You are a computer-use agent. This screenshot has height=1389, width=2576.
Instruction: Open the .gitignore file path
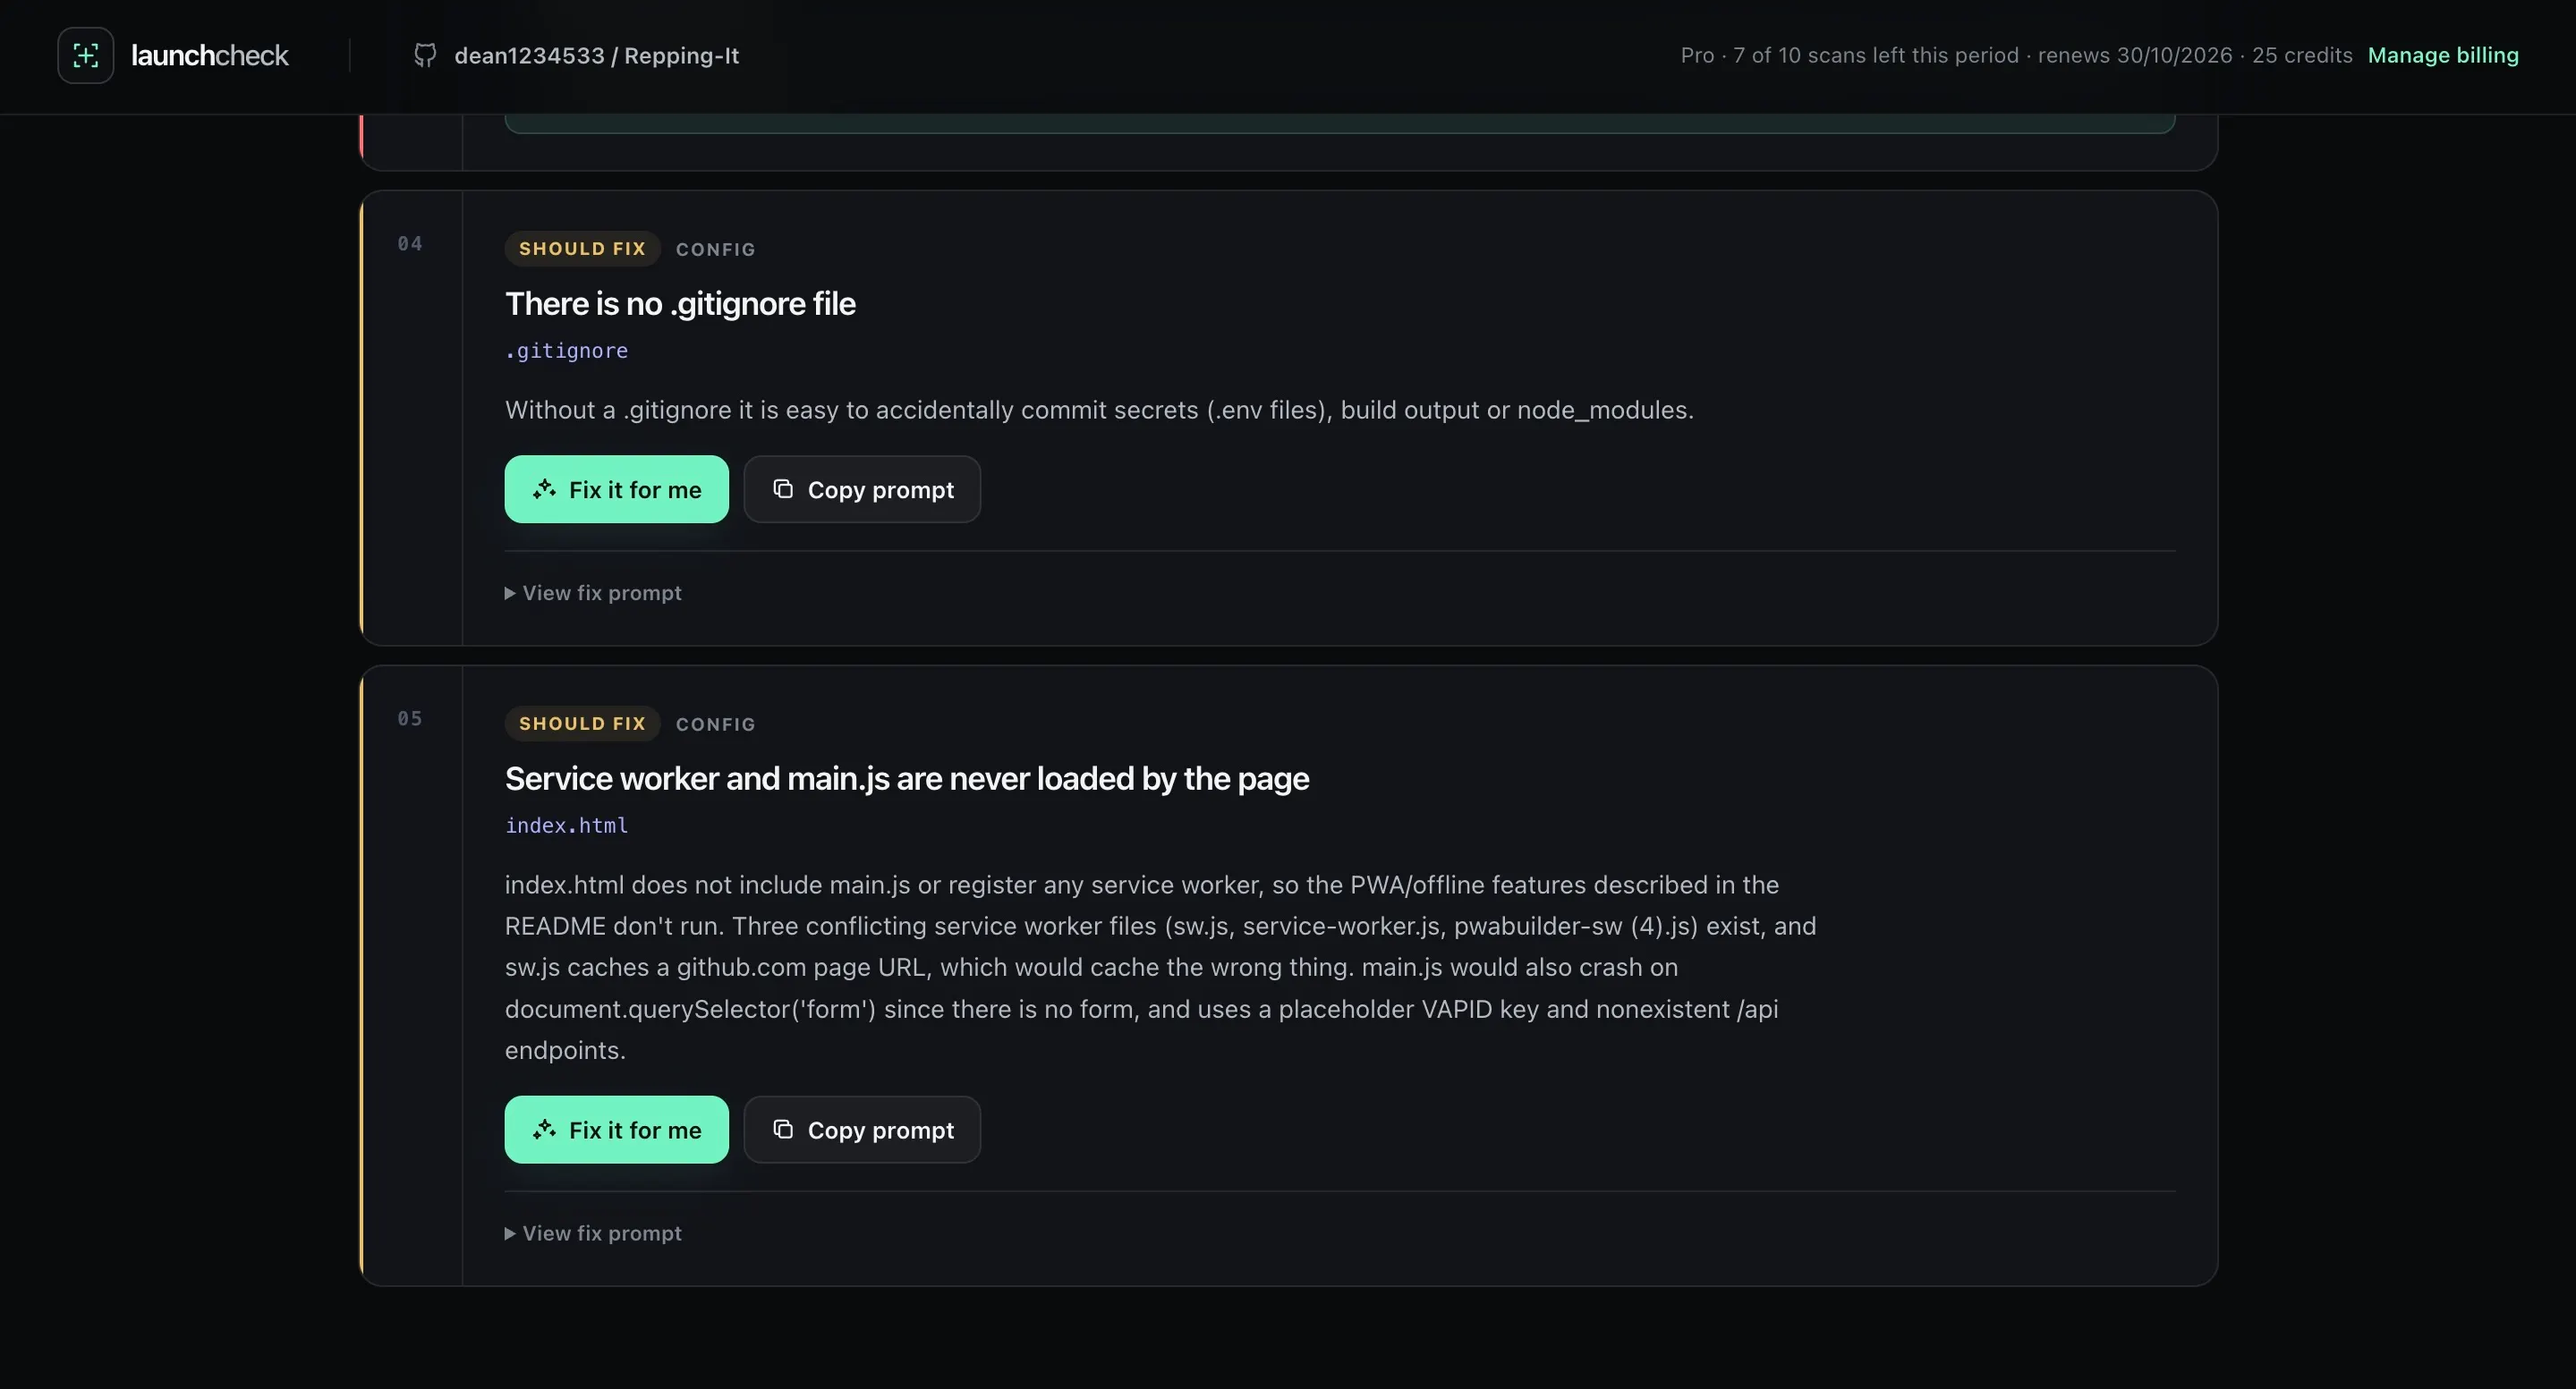click(567, 351)
